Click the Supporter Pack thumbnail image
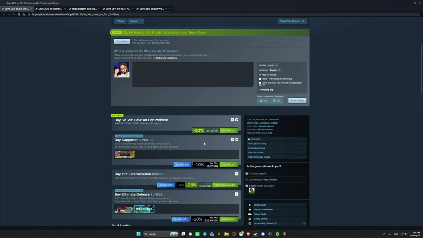Screen dimensions: 423x238 (125, 154)
